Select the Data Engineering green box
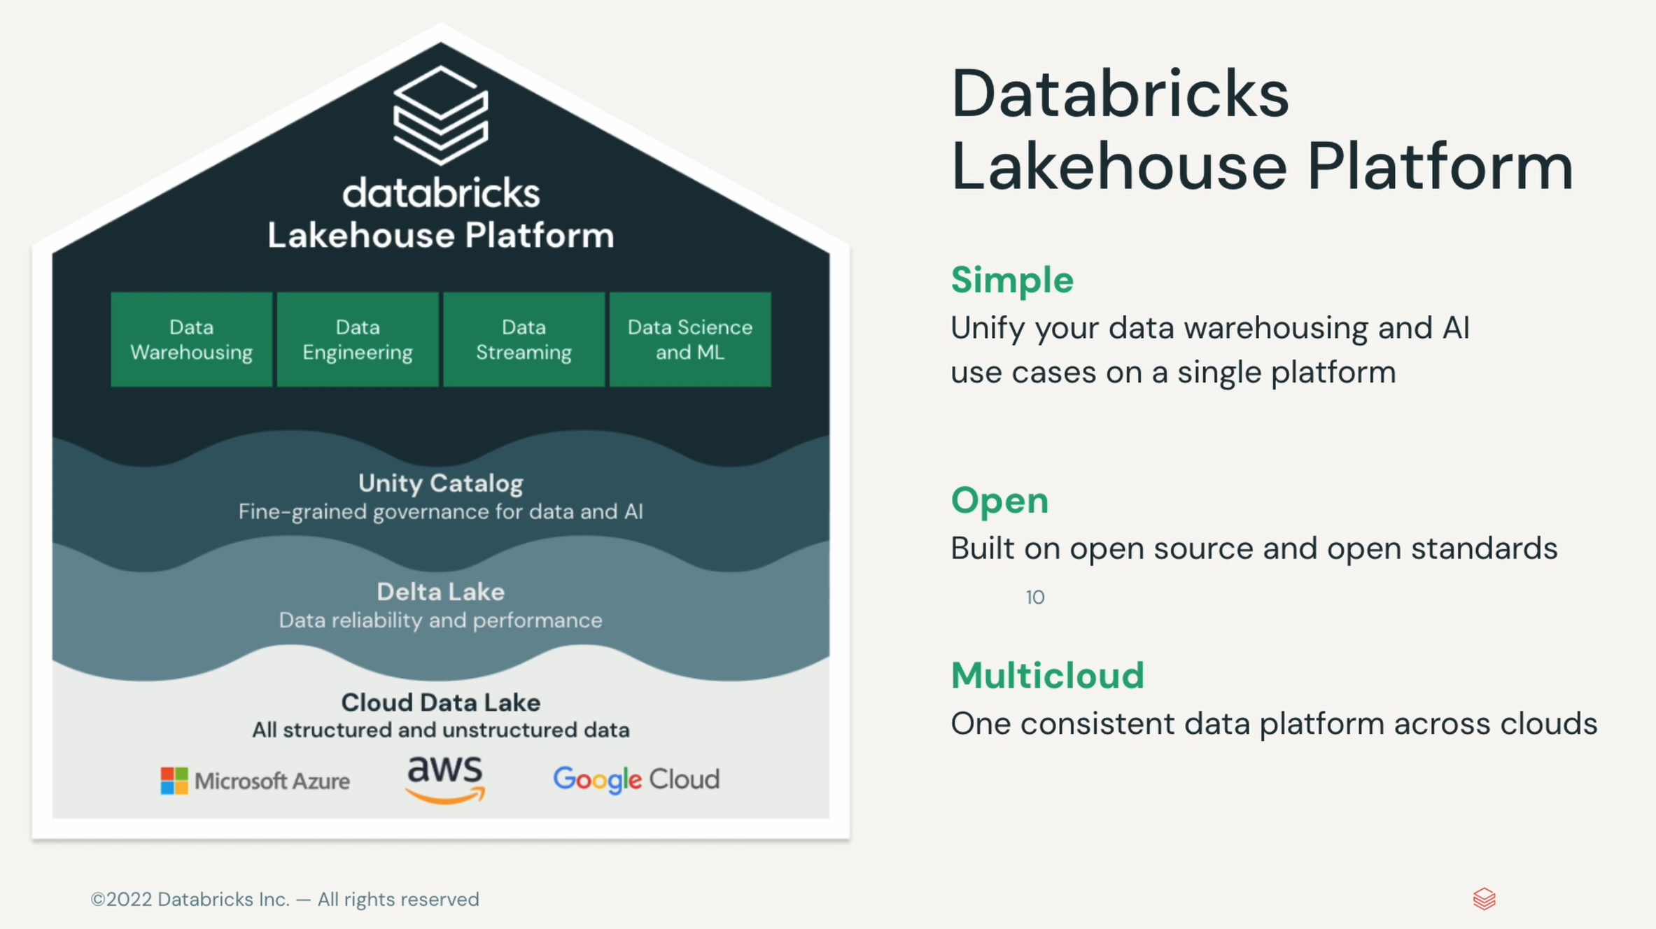The height and width of the screenshot is (929, 1656). tap(358, 340)
